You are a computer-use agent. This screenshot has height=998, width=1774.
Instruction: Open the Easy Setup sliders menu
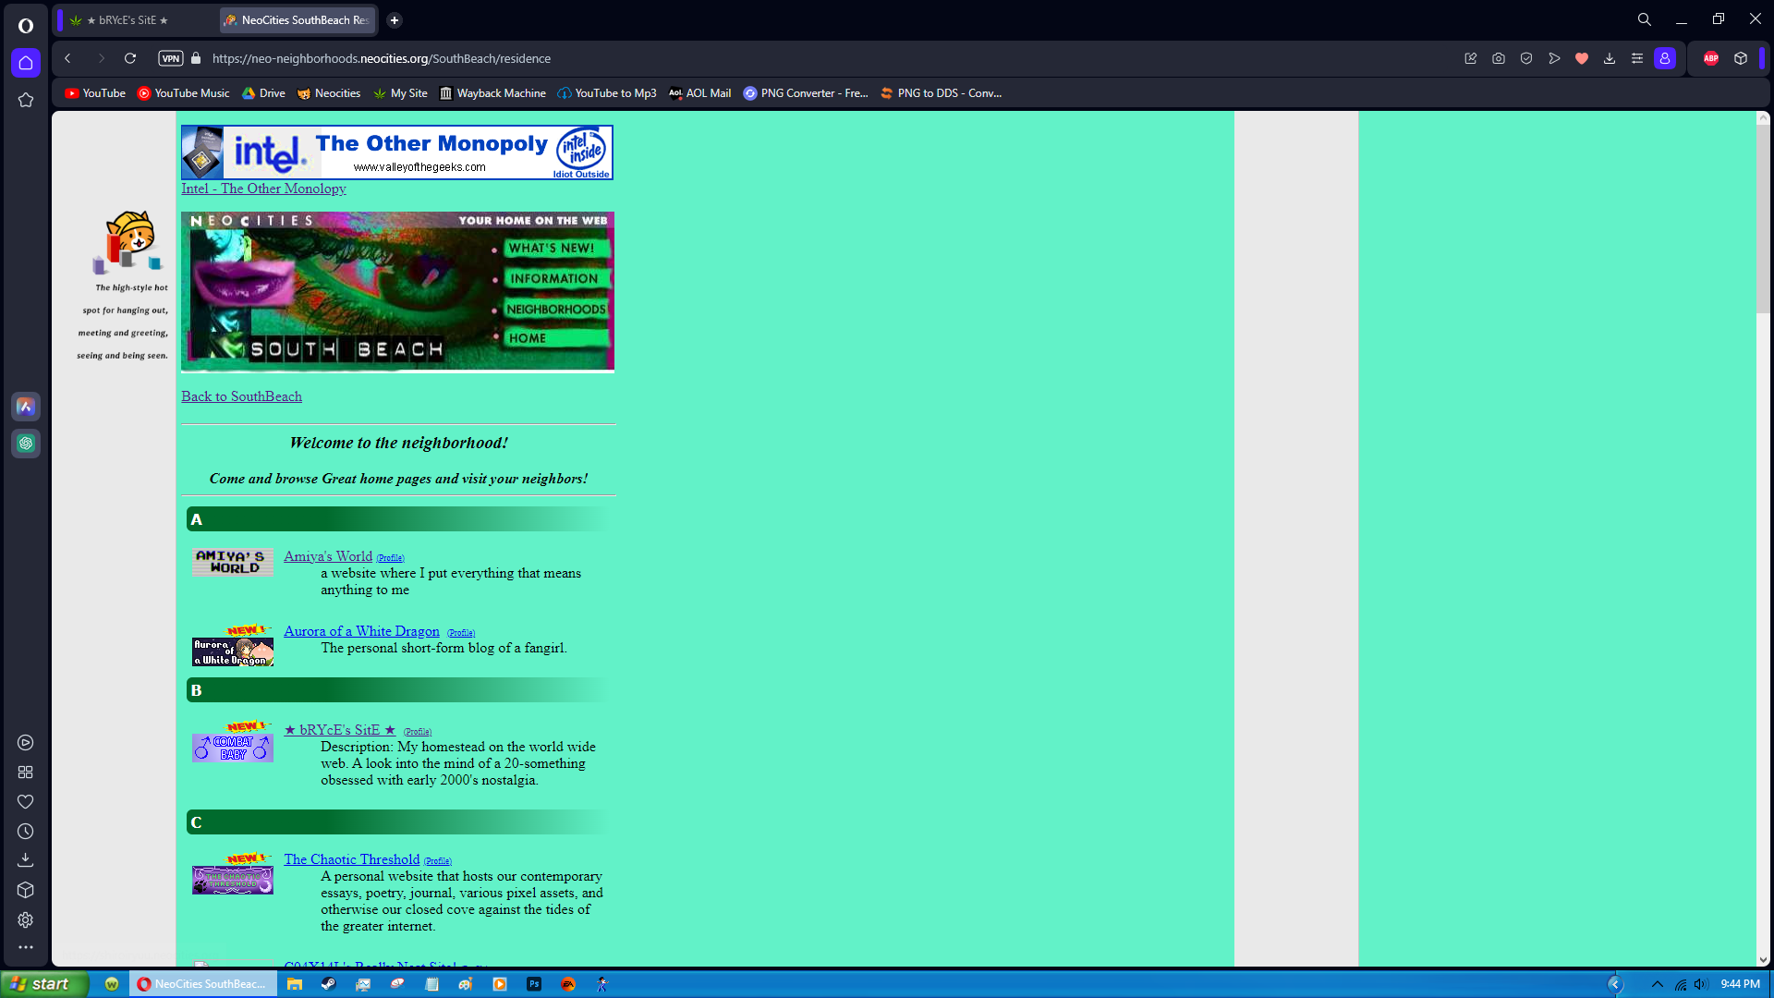[x=1637, y=58]
